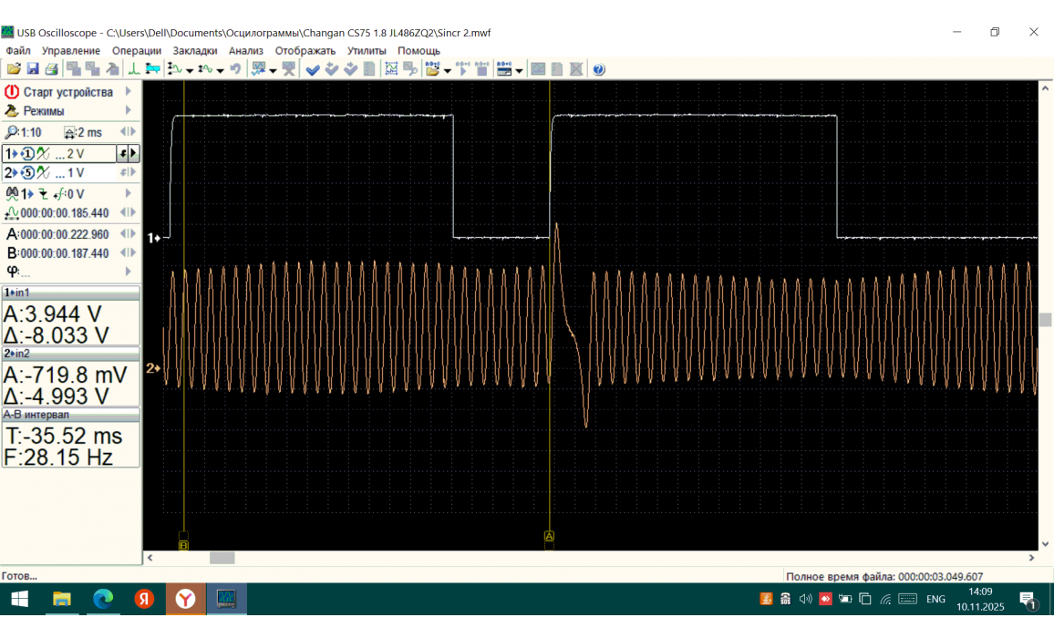Image resolution: width=1054 pixels, height=638 pixels.
Task: Open Yandex Browser from the taskbar
Action: [185, 599]
